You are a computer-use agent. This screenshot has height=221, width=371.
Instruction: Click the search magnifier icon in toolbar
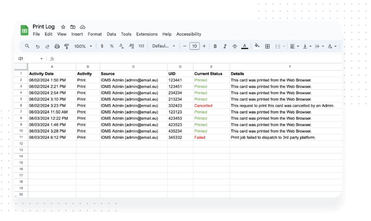click(27, 46)
